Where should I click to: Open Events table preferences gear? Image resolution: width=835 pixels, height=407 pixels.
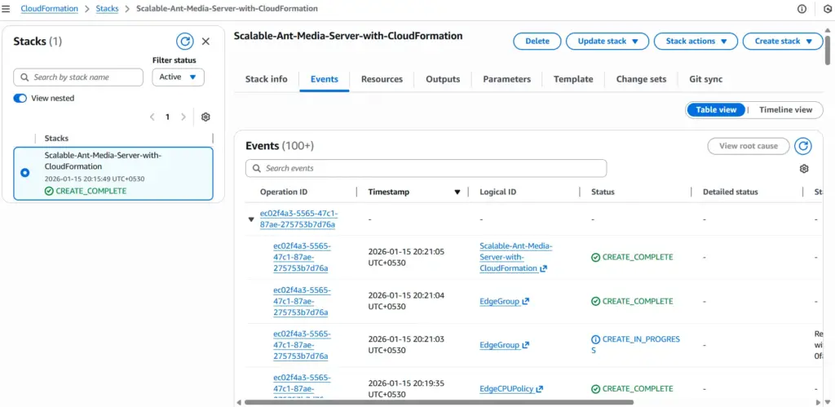pos(804,168)
